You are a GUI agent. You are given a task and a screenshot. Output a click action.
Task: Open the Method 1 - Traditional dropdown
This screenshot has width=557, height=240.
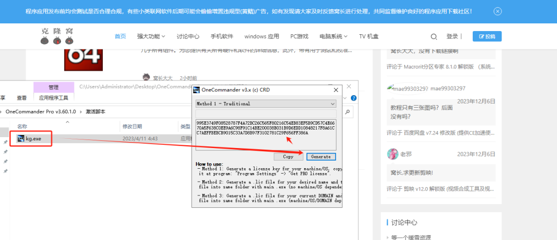point(265,104)
